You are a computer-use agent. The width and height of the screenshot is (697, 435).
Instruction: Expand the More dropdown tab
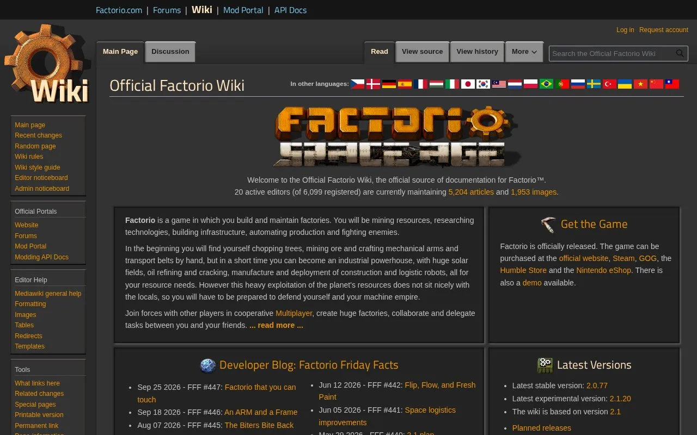tap(524, 52)
